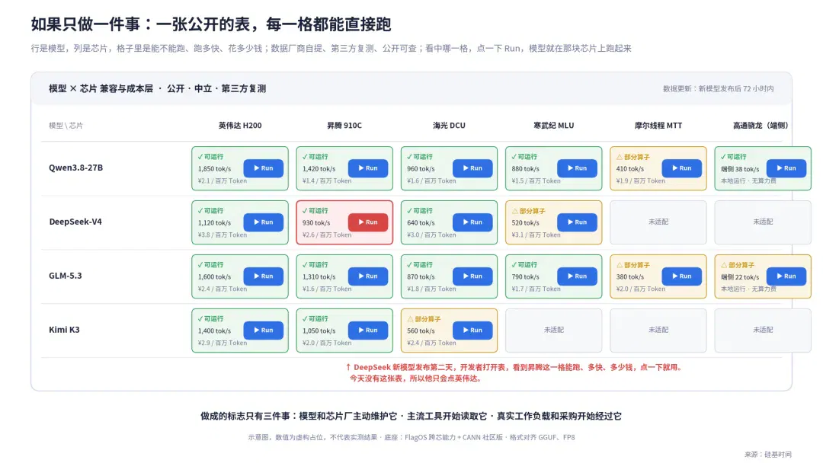Click the 示意图 disclaimer footnote
The height and width of the screenshot is (463, 823).
[x=411, y=437]
